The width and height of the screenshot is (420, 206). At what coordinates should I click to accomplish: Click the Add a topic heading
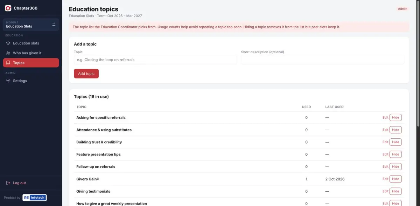pos(85,44)
